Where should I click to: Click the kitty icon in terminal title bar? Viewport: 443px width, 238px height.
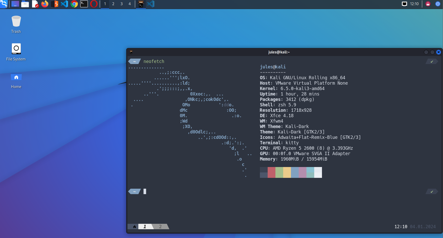click(131, 52)
